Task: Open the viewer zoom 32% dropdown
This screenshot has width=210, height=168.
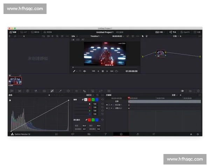Action: pos(75,36)
